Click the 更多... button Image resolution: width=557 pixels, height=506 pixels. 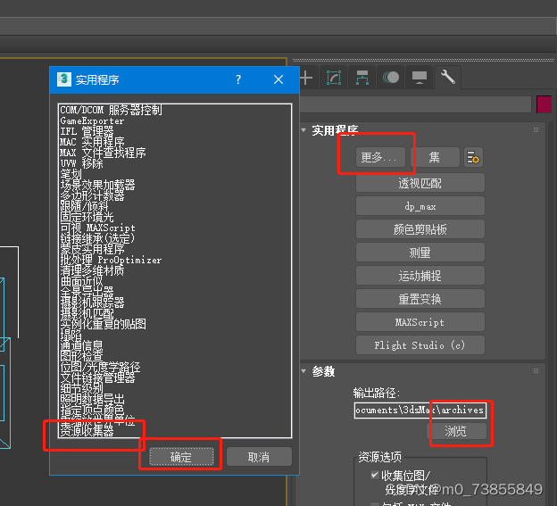point(380,157)
